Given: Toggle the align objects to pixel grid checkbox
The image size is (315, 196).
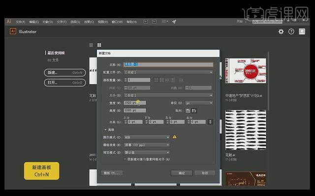Looking at the screenshot, I should [x=125, y=159].
